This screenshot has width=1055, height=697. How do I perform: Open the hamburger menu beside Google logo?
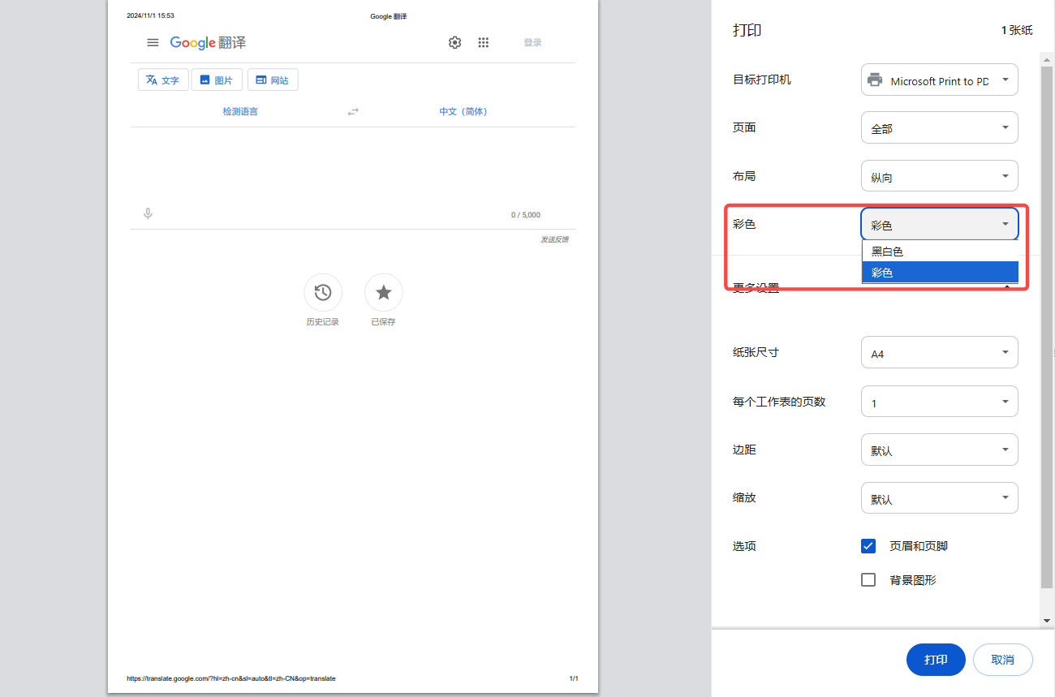[x=153, y=43]
